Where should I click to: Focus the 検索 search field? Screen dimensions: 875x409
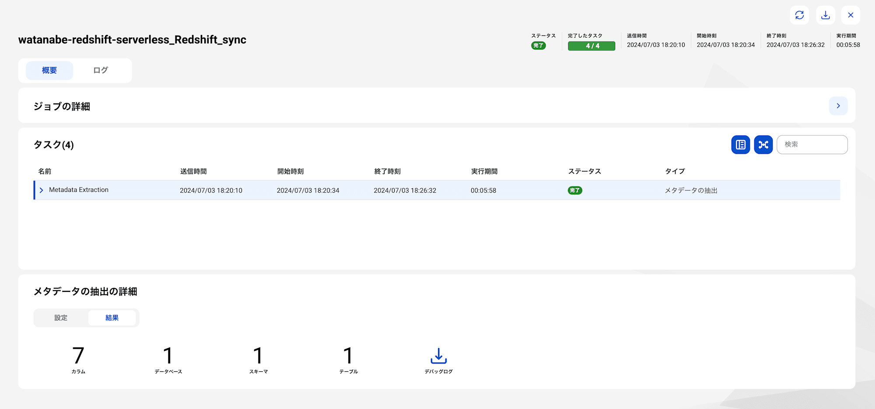[812, 145]
